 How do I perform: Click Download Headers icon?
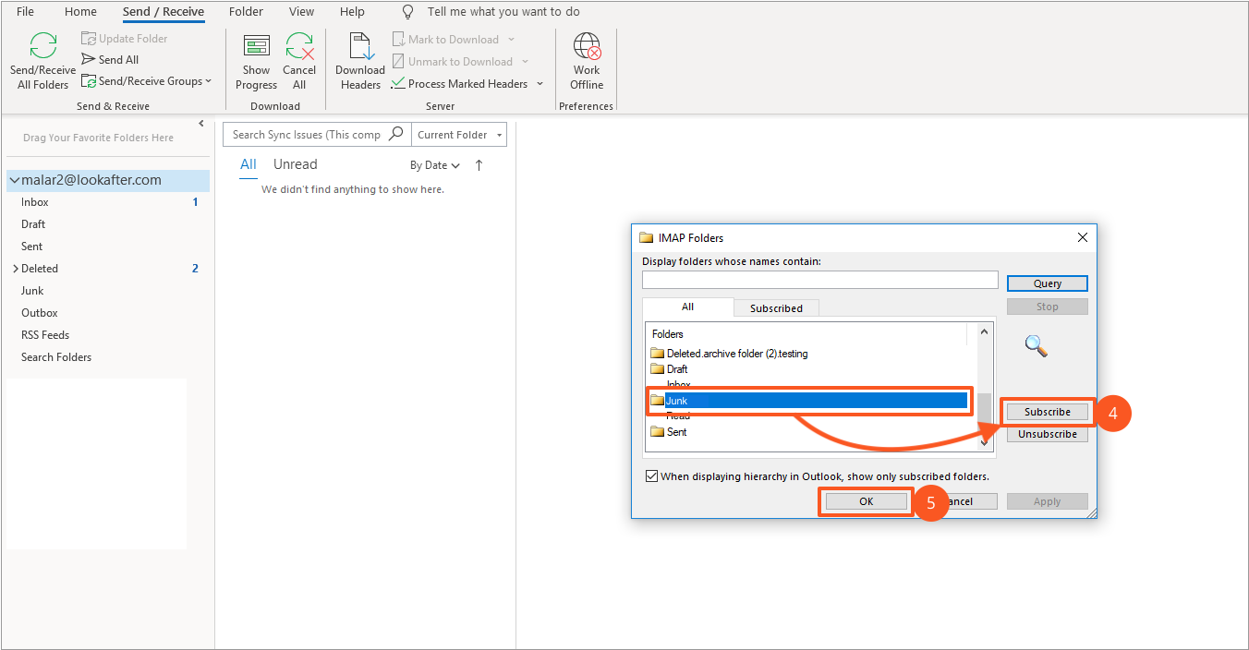pyautogui.click(x=360, y=46)
